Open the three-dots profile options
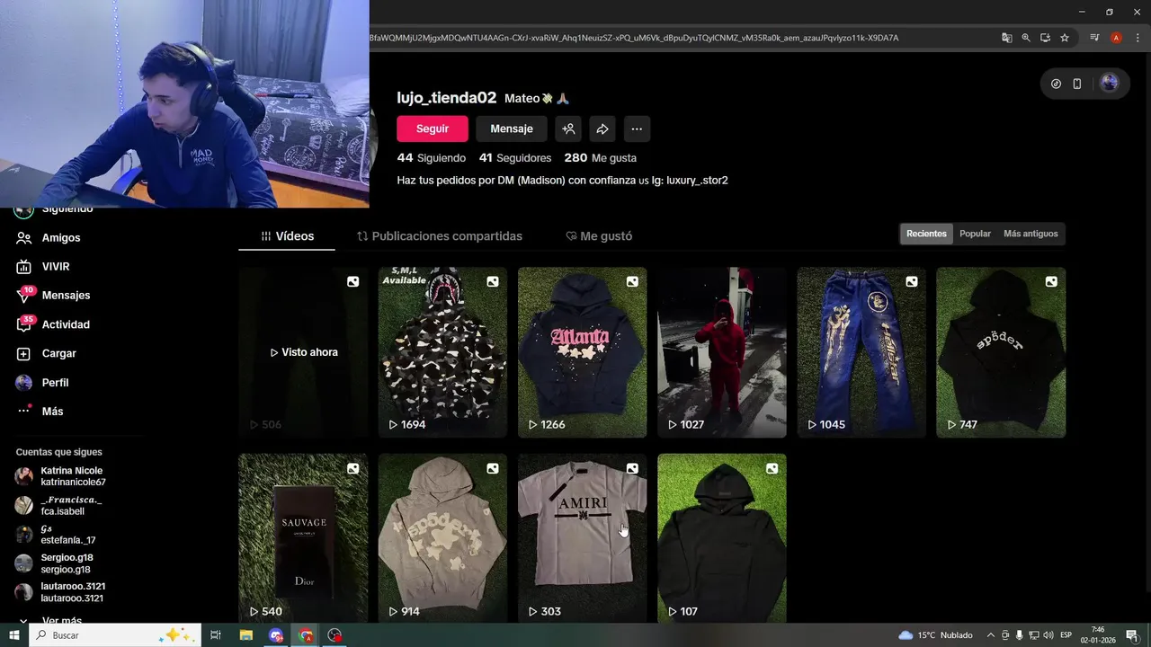 (637, 129)
